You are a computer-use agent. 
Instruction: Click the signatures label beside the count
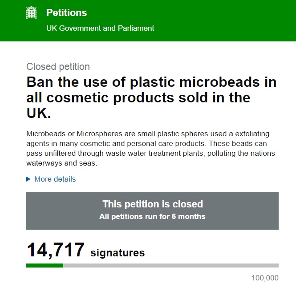click(118, 253)
